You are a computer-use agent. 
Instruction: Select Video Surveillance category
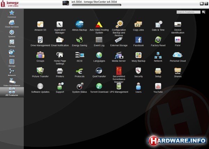(12, 83)
